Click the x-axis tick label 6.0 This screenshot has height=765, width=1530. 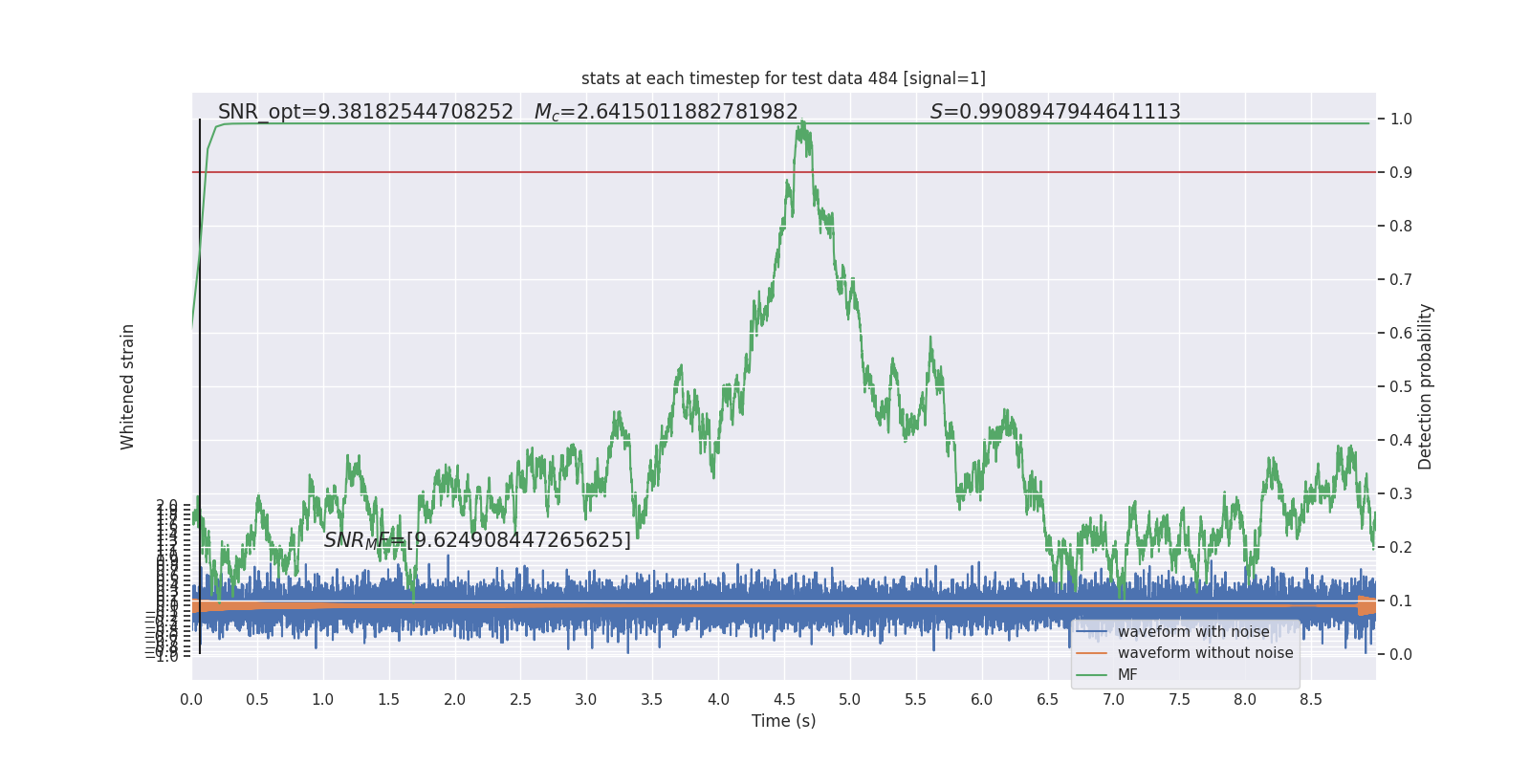982,700
